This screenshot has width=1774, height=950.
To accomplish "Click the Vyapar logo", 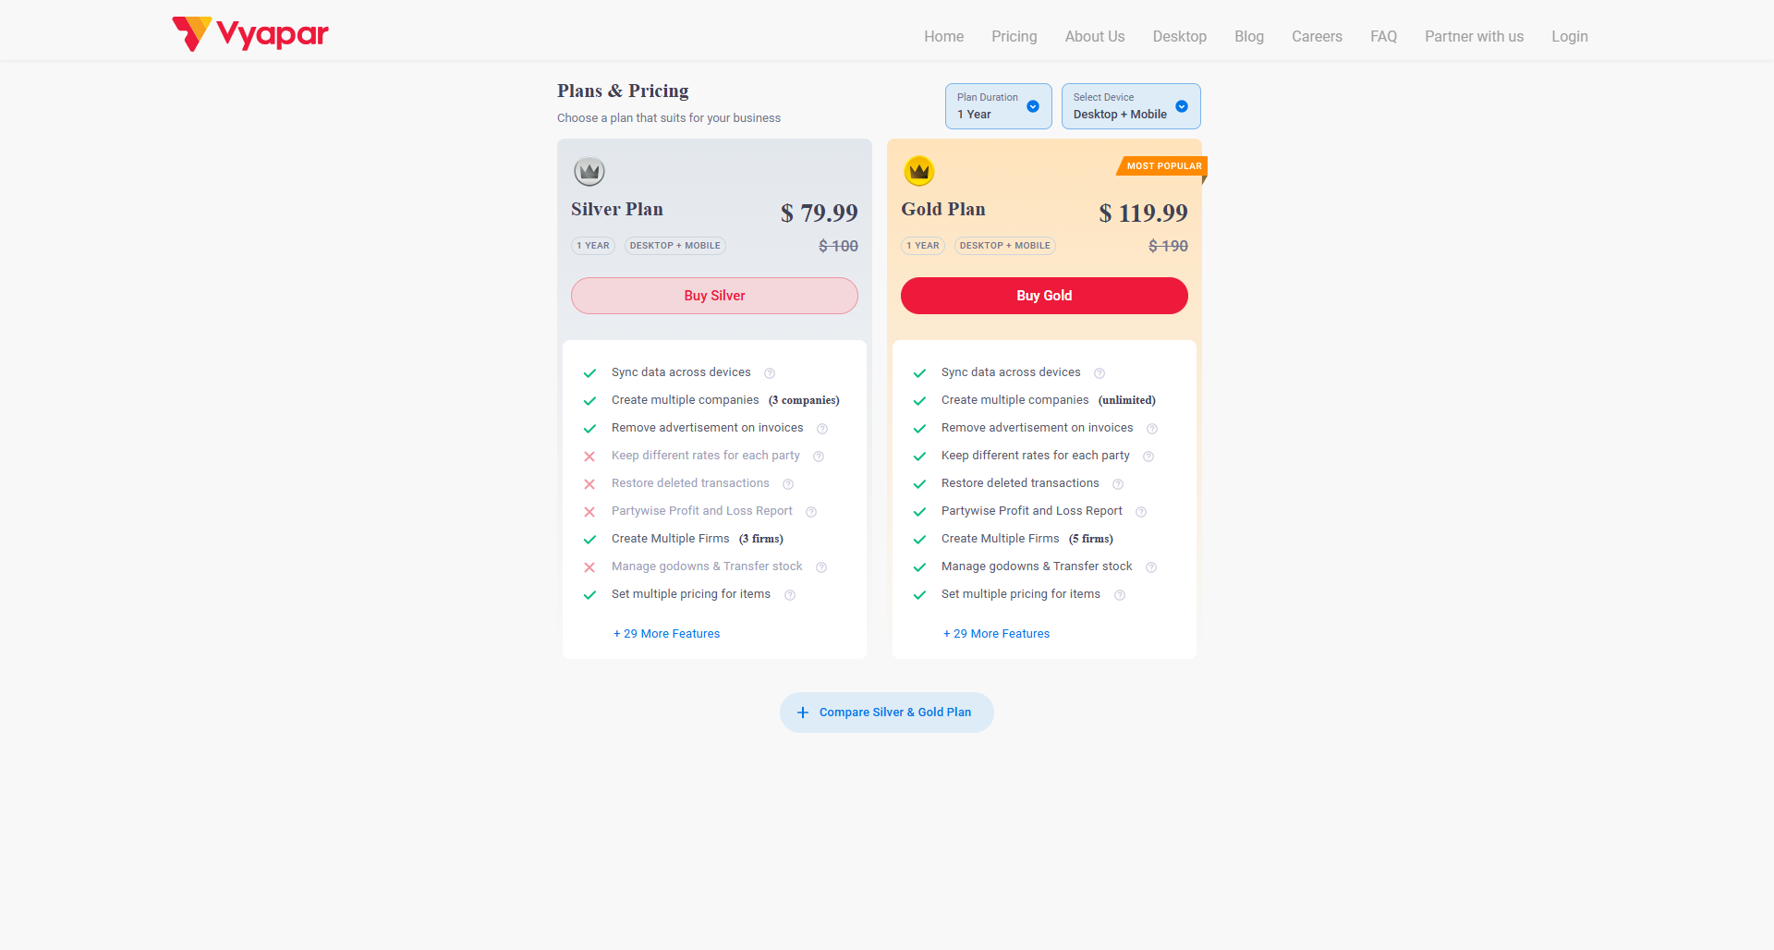I will tap(250, 34).
